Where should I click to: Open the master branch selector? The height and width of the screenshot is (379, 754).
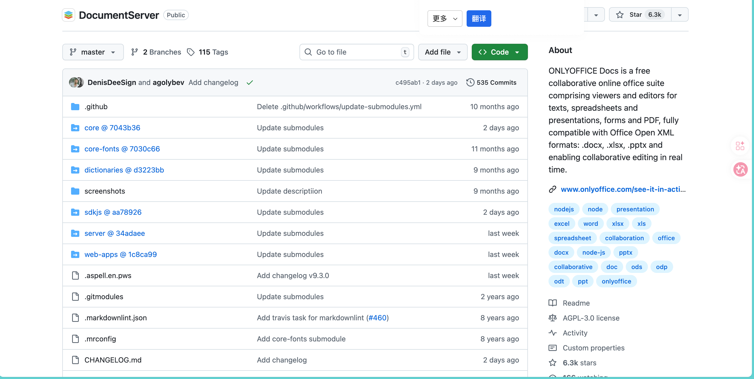[x=93, y=52]
